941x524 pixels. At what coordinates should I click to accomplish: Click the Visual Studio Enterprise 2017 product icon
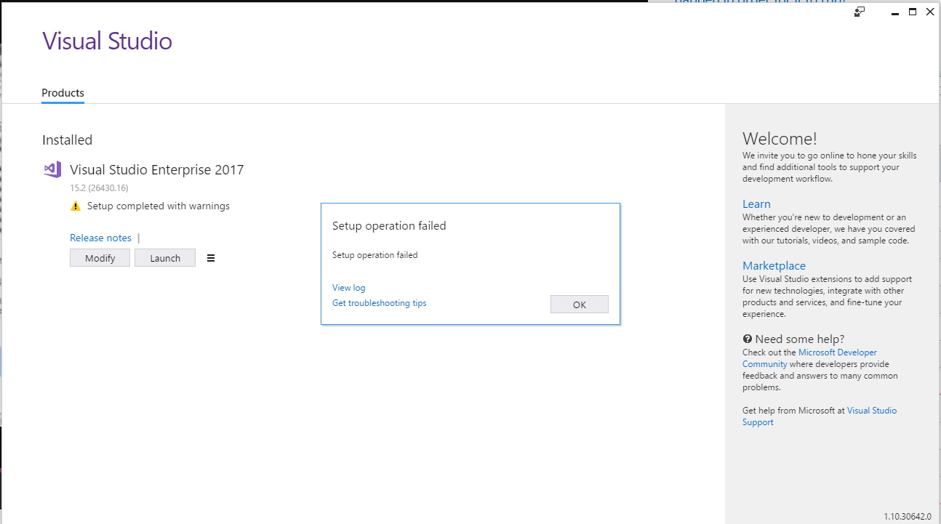coord(52,169)
